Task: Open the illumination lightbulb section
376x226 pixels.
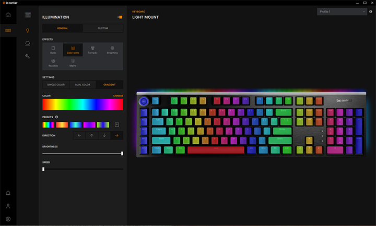Action: (x=28, y=31)
